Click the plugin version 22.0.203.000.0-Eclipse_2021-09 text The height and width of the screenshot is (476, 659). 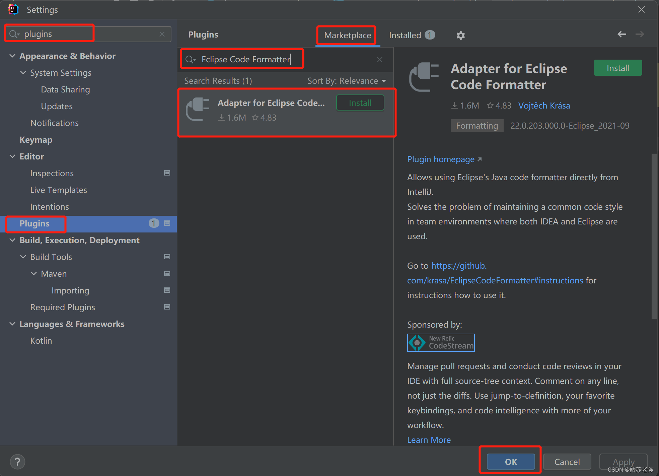point(570,126)
